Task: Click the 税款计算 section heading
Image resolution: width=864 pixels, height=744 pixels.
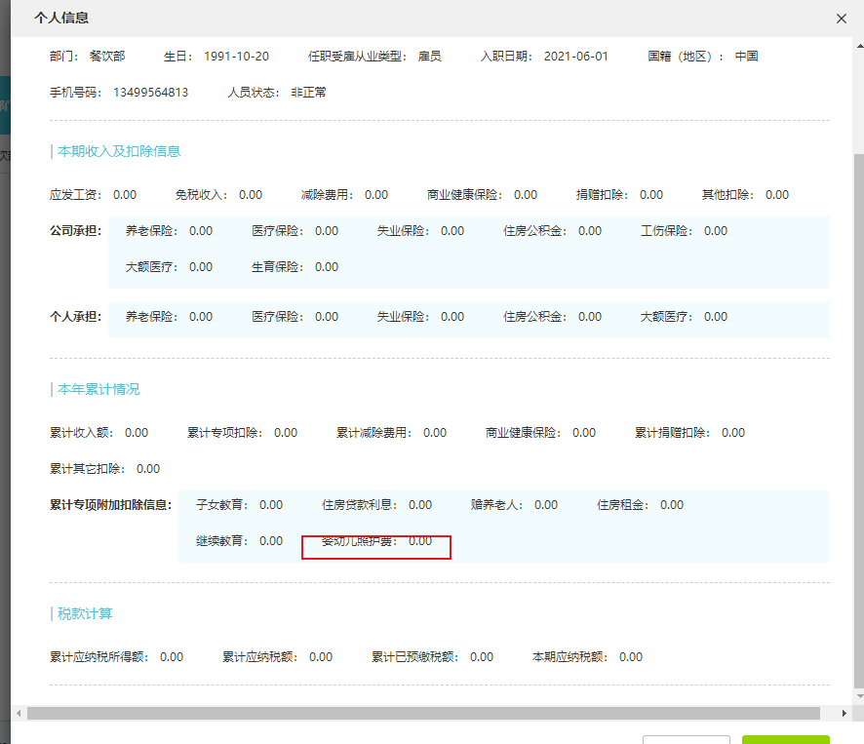Action: 85,613
